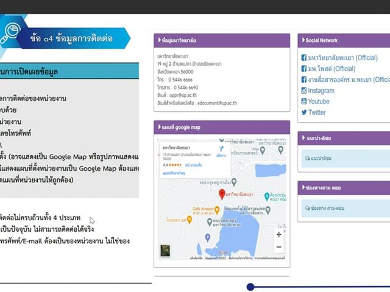This screenshot has height=292, width=390.
Task: Switch map to satellite thumbnail
Action: [165, 251]
